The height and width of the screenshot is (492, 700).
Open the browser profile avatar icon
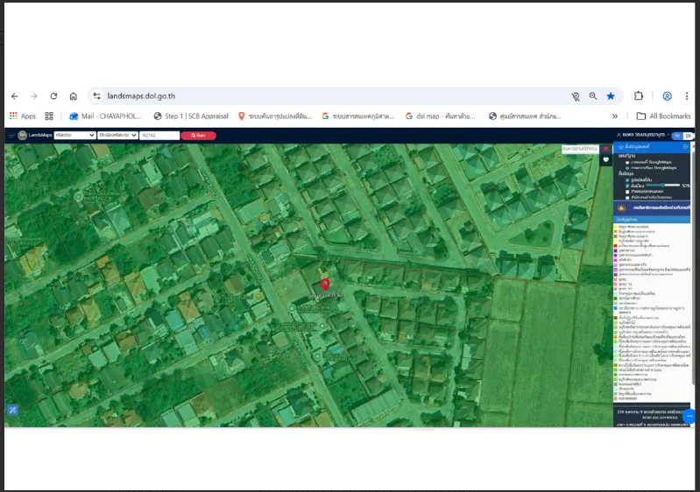point(667,96)
